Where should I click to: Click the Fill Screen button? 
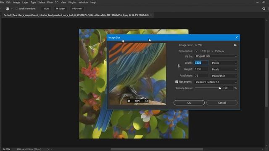pyautogui.click(x=77, y=8)
